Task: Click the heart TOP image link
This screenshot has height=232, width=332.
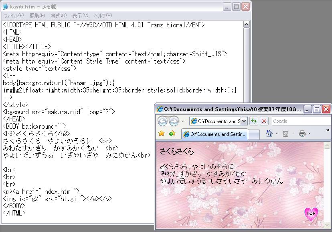Action: coord(311,214)
